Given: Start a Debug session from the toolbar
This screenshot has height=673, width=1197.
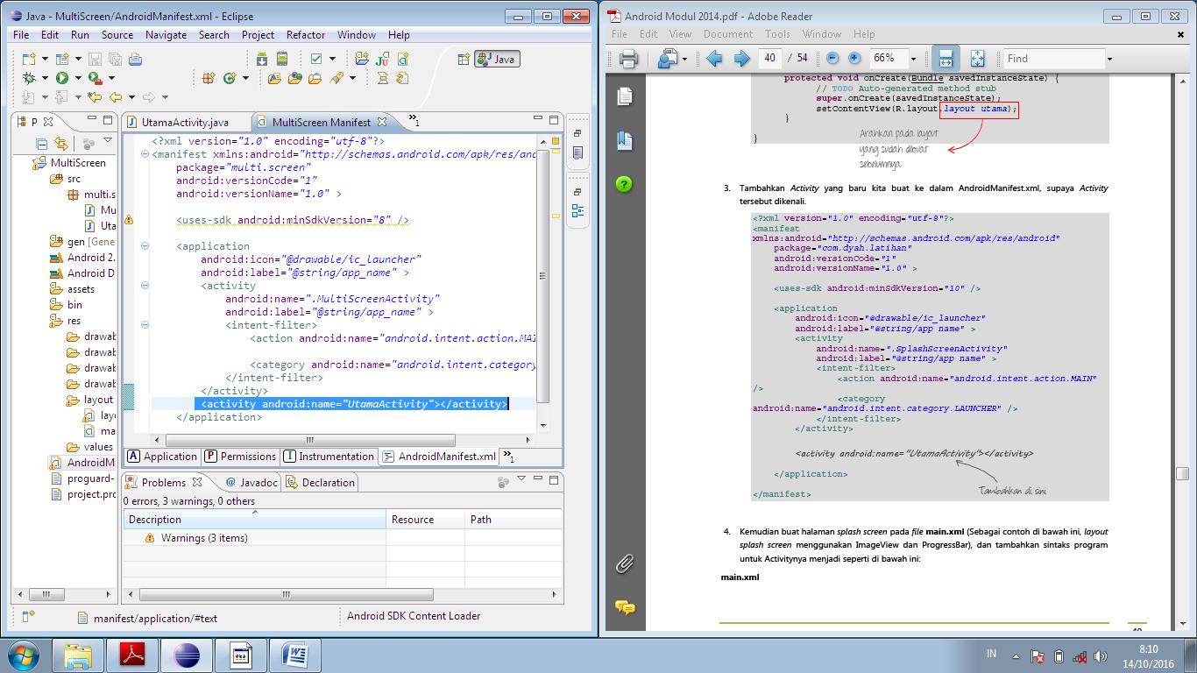Looking at the screenshot, I should 29,77.
